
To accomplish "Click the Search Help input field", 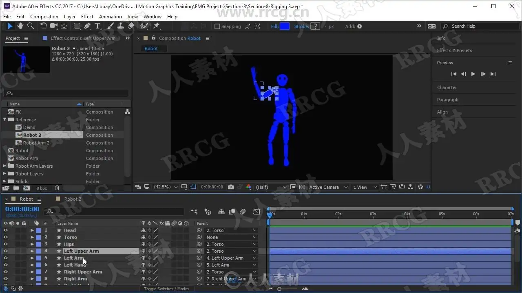I will click(477, 26).
